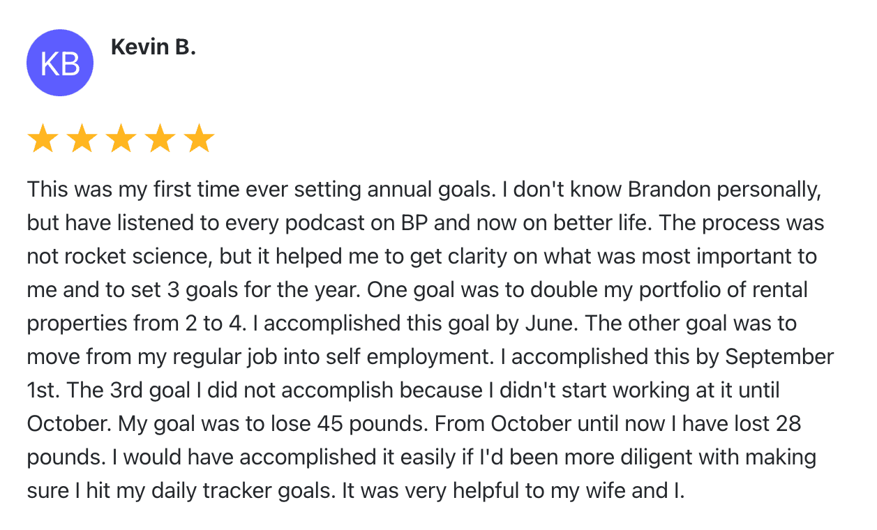Click the second star in the rating
The image size is (877, 530).
(82, 139)
